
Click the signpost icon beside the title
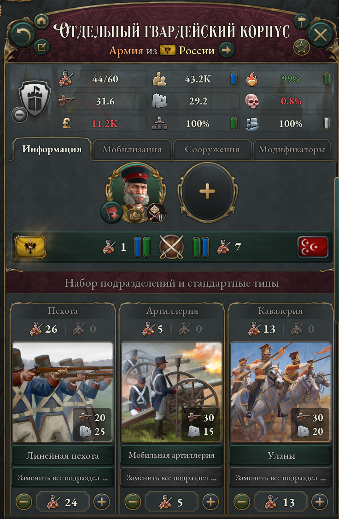click(x=301, y=22)
